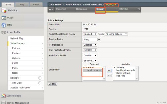Open the Statistics tab of virtual server
The height and width of the screenshot is (104, 167).
point(124,9)
